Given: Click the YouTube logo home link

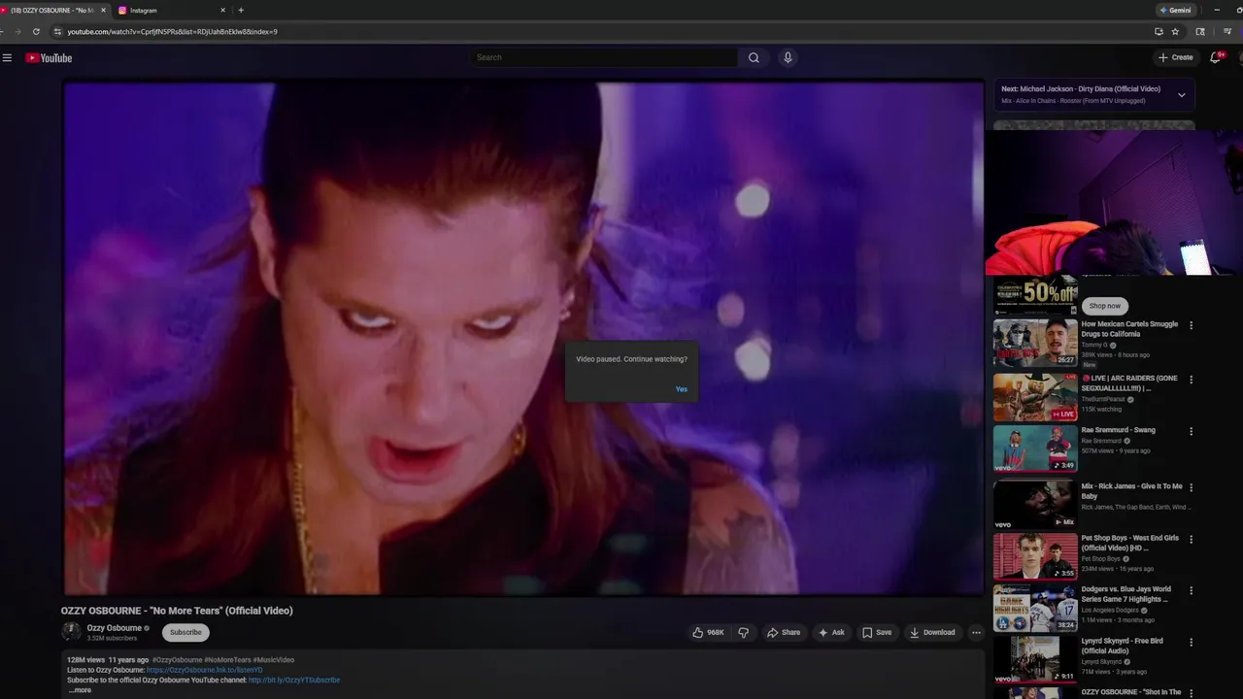Looking at the screenshot, I should (49, 58).
